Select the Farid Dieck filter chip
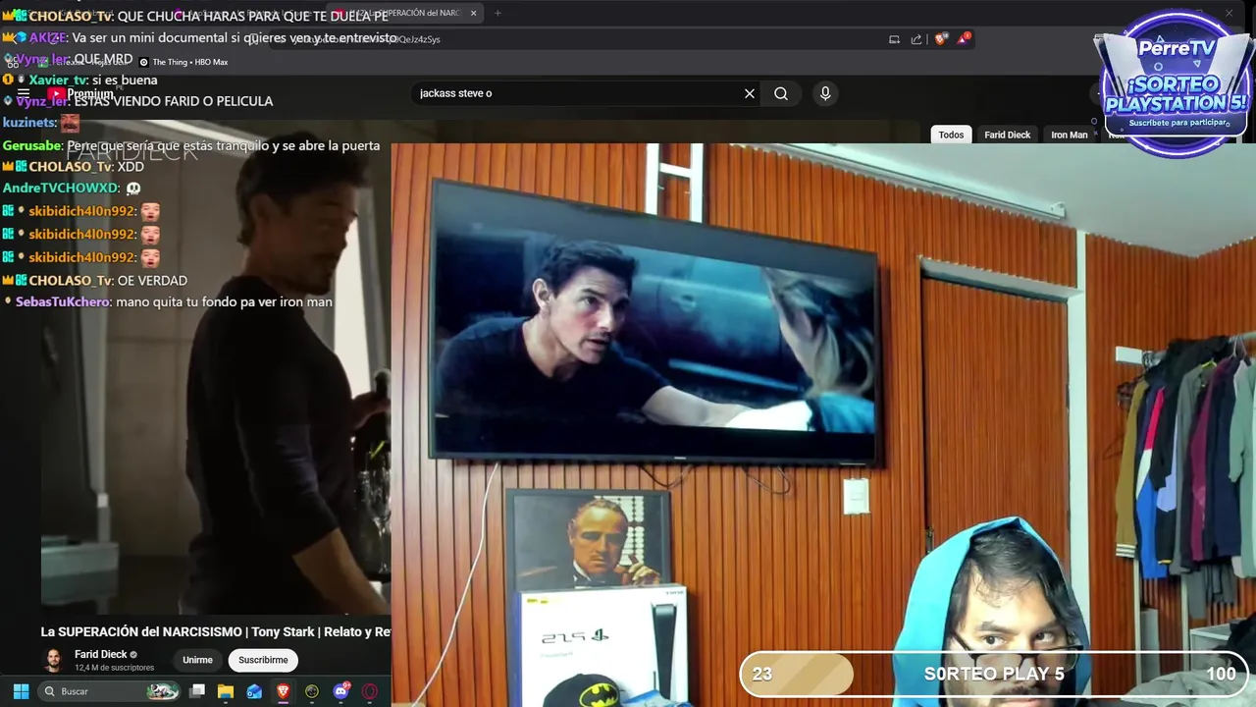 [x=1007, y=135]
